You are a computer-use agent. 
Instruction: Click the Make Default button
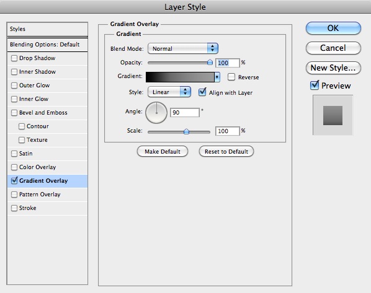163,152
